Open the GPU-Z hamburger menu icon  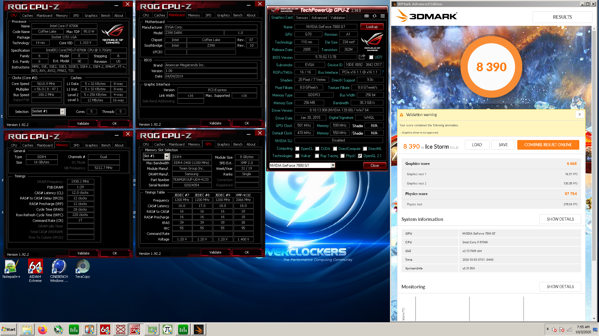click(x=382, y=16)
